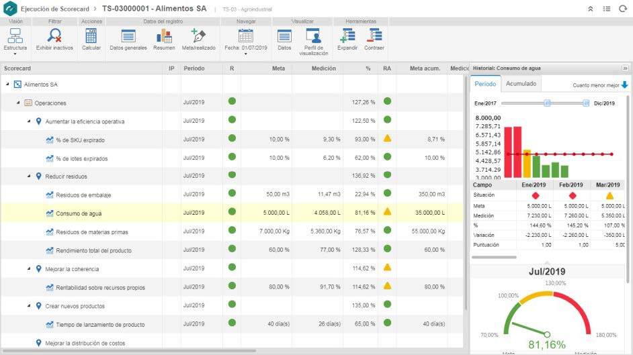Open the Resumen chart icon
Screen dimensions: 633x355
pyautogui.click(x=164, y=36)
